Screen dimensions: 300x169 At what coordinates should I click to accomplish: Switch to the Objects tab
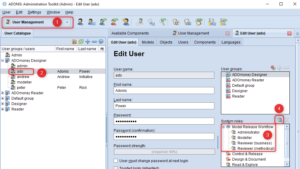click(x=166, y=42)
